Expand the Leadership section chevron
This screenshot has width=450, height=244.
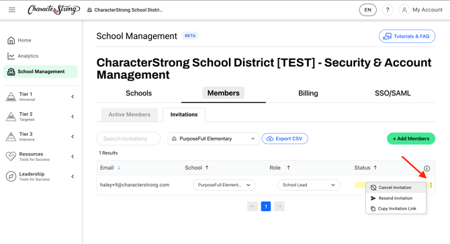[73, 176]
